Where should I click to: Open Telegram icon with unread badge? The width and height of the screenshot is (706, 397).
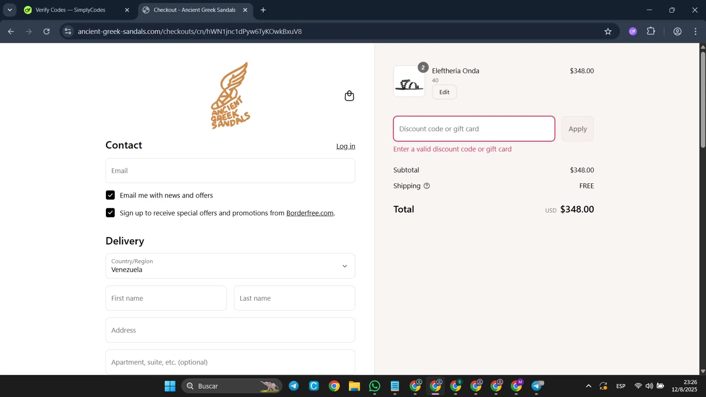[537, 386]
